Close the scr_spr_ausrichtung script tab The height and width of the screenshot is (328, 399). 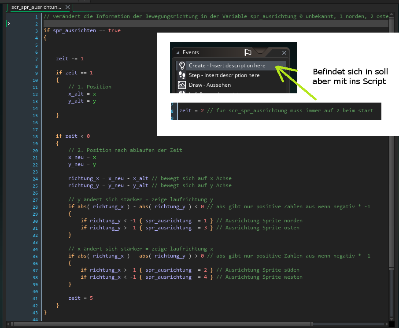pyautogui.click(x=67, y=7)
